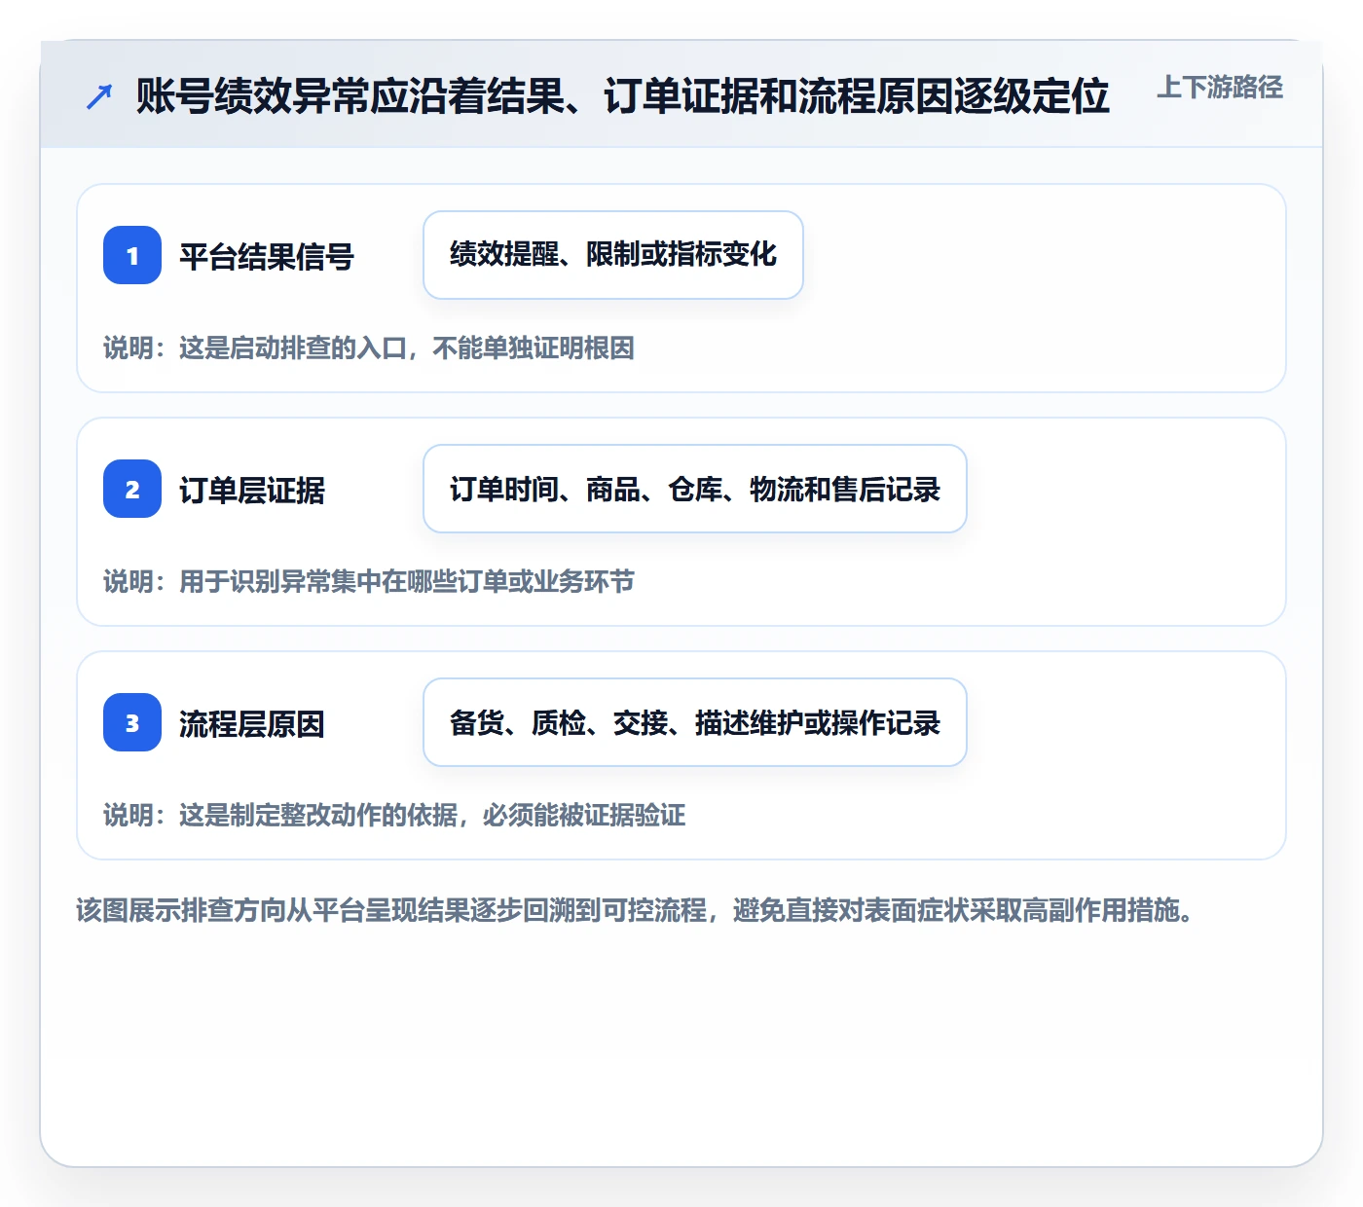Image resolution: width=1363 pixels, height=1207 pixels.
Task: Click the title 账号绩效异常应沿着结果 heading
Action: point(623,95)
